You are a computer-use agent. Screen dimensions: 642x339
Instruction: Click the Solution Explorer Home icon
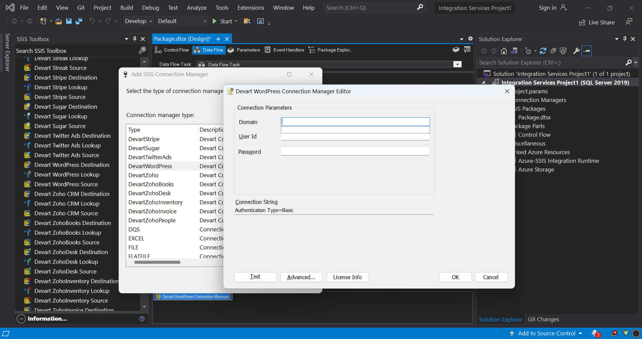504,51
